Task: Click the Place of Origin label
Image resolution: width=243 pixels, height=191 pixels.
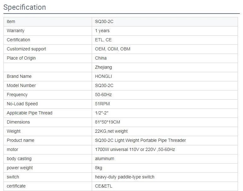Action: pos(21,58)
